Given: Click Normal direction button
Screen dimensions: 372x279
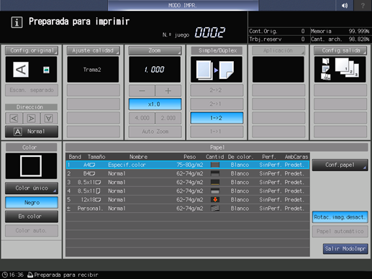Looking at the screenshot, I should (x=32, y=132).
